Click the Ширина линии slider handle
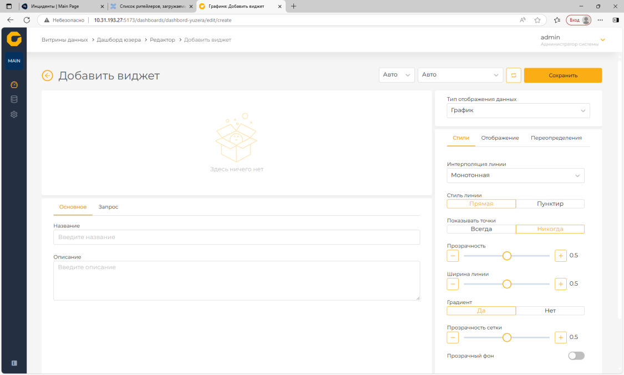Screen dimensions: 624x375 [506, 284]
